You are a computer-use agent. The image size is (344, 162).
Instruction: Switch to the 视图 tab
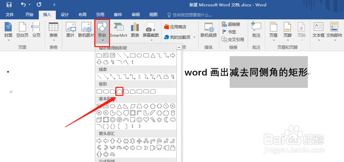coord(153,15)
